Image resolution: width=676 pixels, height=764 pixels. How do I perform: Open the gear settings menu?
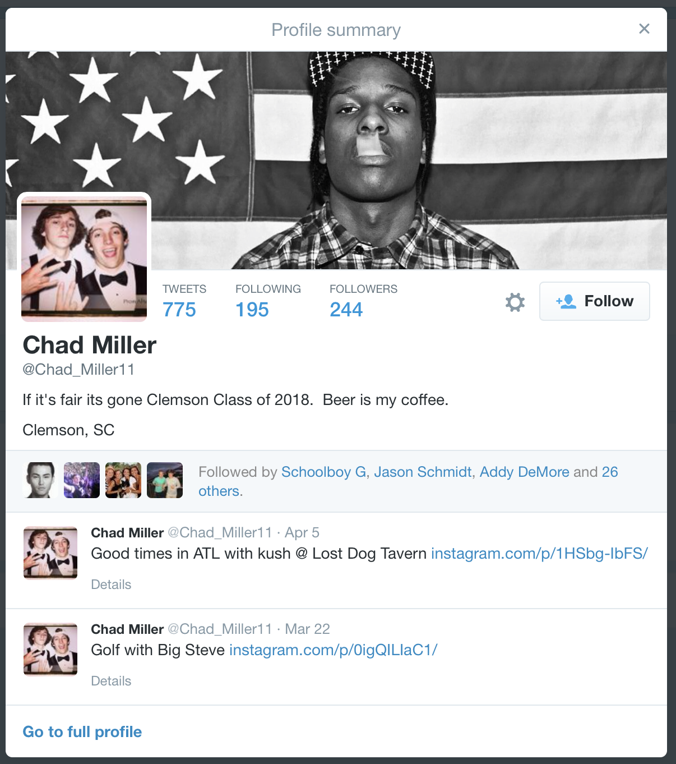[x=515, y=302]
